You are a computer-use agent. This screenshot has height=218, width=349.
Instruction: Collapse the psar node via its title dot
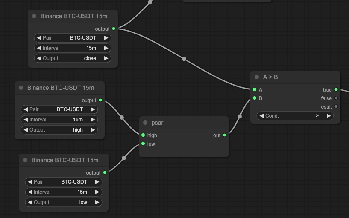[x=145, y=123]
